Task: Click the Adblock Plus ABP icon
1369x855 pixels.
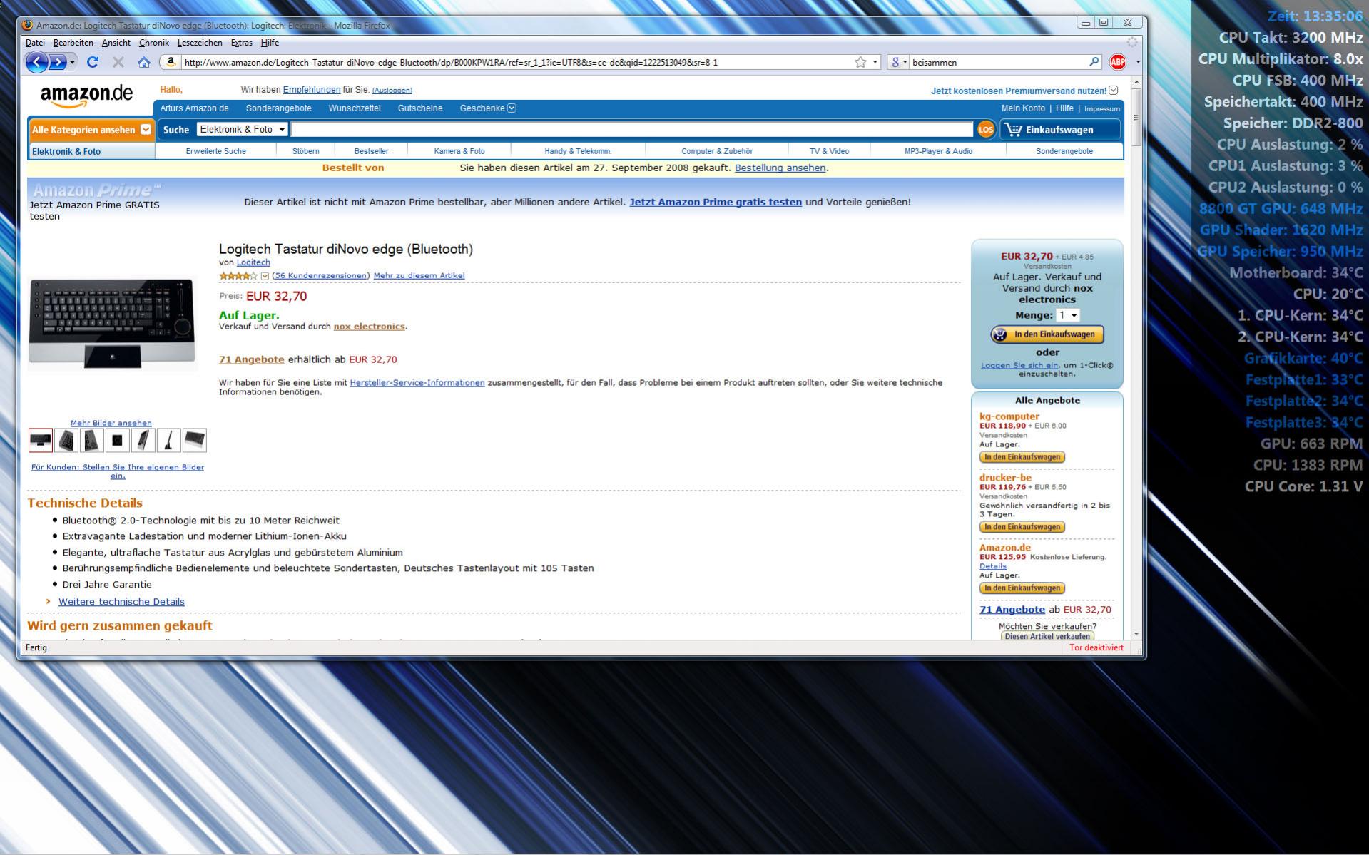Action: coord(1117,62)
